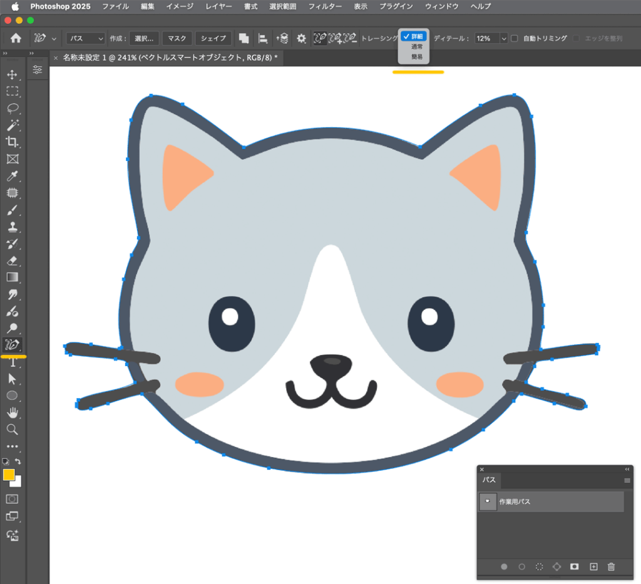Screen dimensions: 641x584
Task: Enable the 自動トリミング checkbox
Action: (x=514, y=38)
